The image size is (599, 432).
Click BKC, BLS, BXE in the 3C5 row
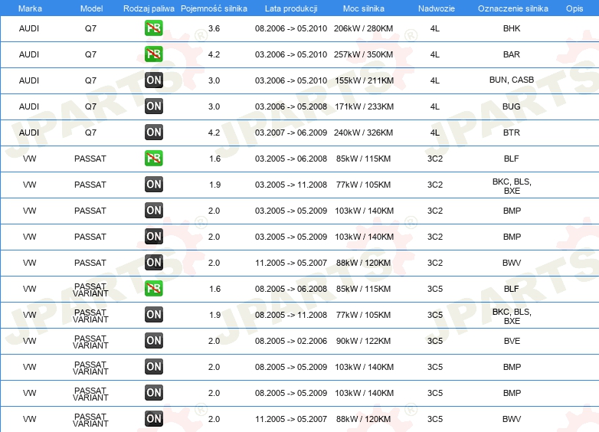tap(512, 316)
